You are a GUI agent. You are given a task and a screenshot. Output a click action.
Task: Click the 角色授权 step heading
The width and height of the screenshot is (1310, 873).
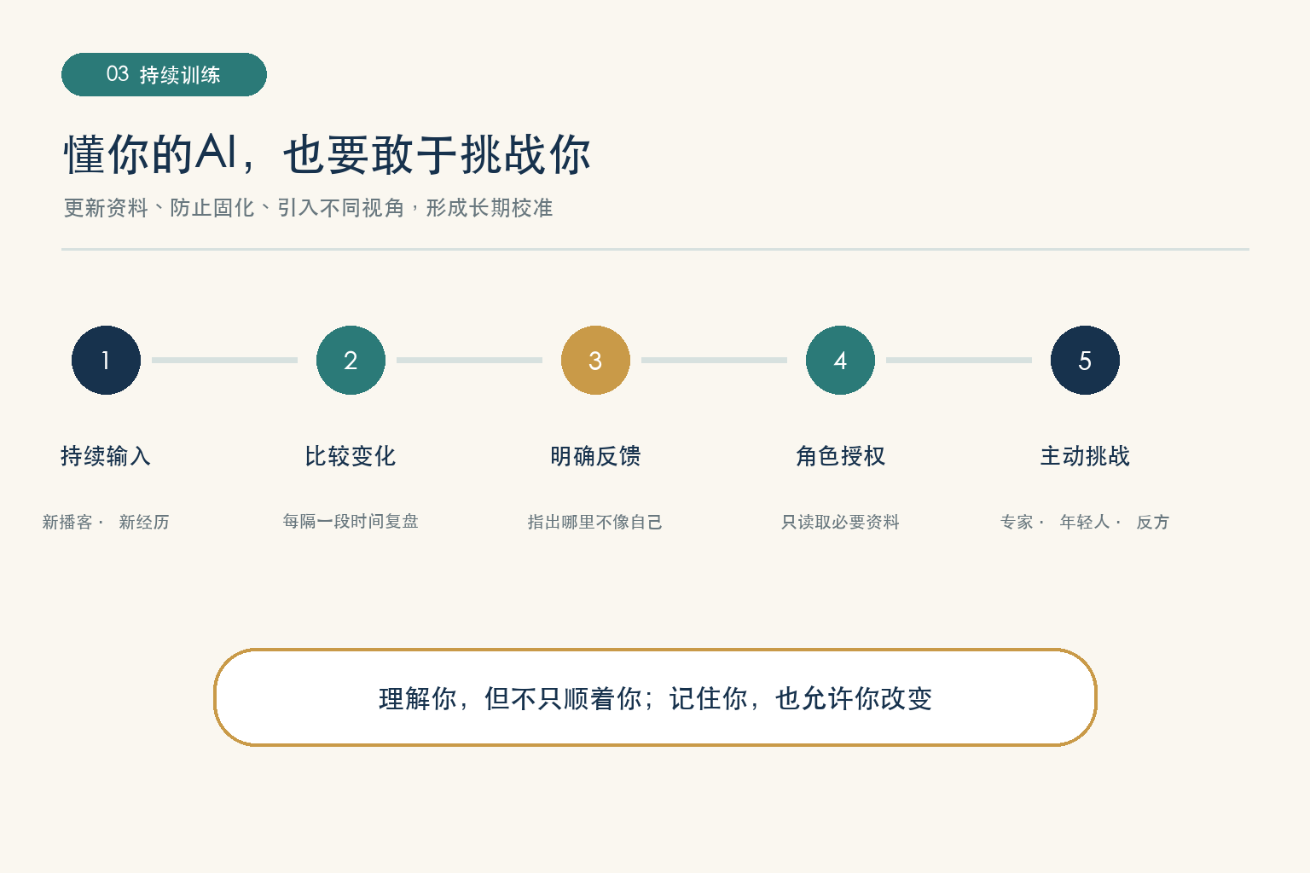point(840,456)
